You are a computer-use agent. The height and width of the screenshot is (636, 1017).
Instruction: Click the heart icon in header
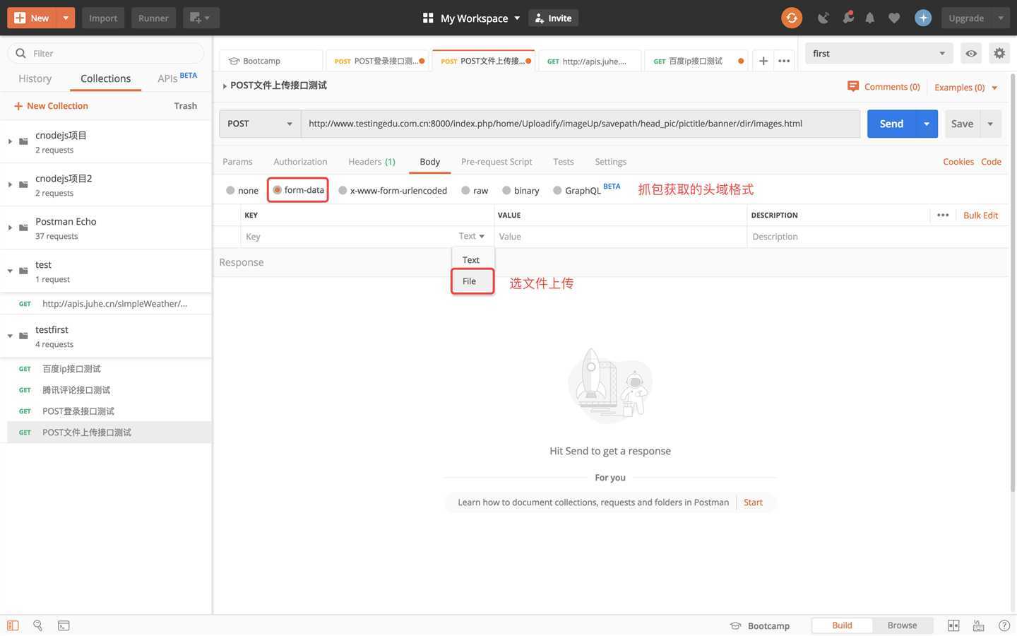[894, 18]
